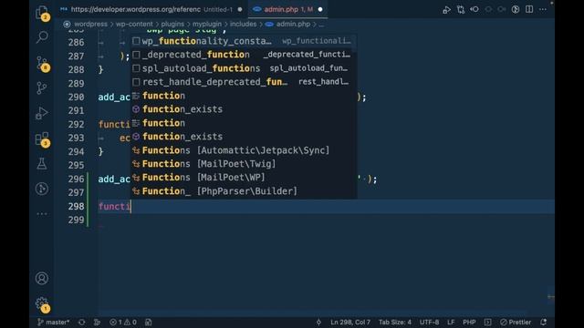584x328 pixels.
Task: Click the closing brace on line 294
Action: point(100,152)
